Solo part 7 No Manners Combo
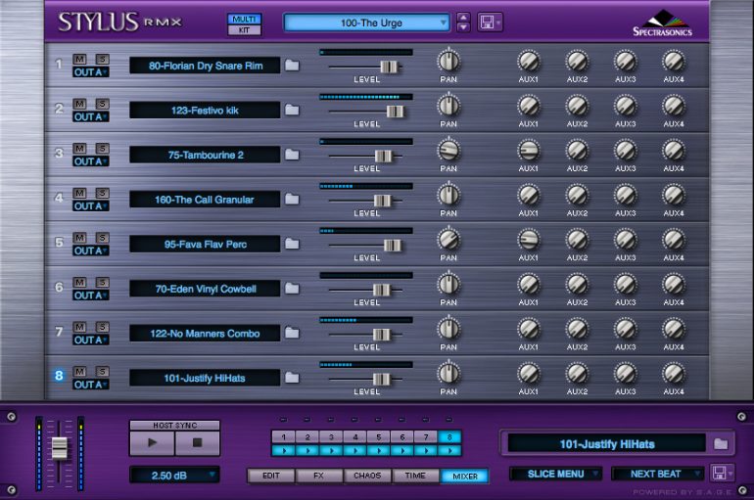 pos(102,327)
